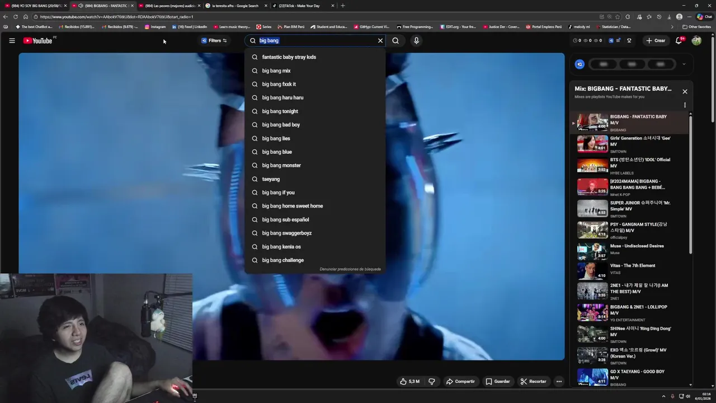Open a new browser tab with plus

pos(343,6)
